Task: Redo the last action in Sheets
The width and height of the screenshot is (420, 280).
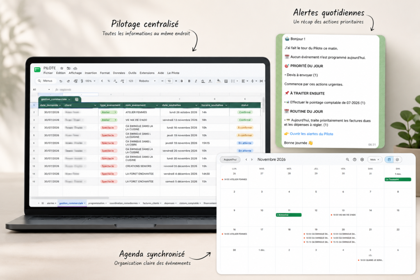Action: [68, 81]
